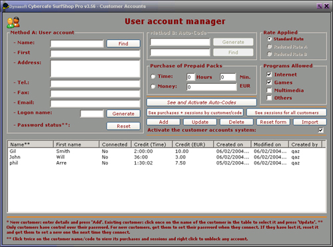Click inside the Address text box
The width and height of the screenshot is (333, 247).
[x=95, y=69]
